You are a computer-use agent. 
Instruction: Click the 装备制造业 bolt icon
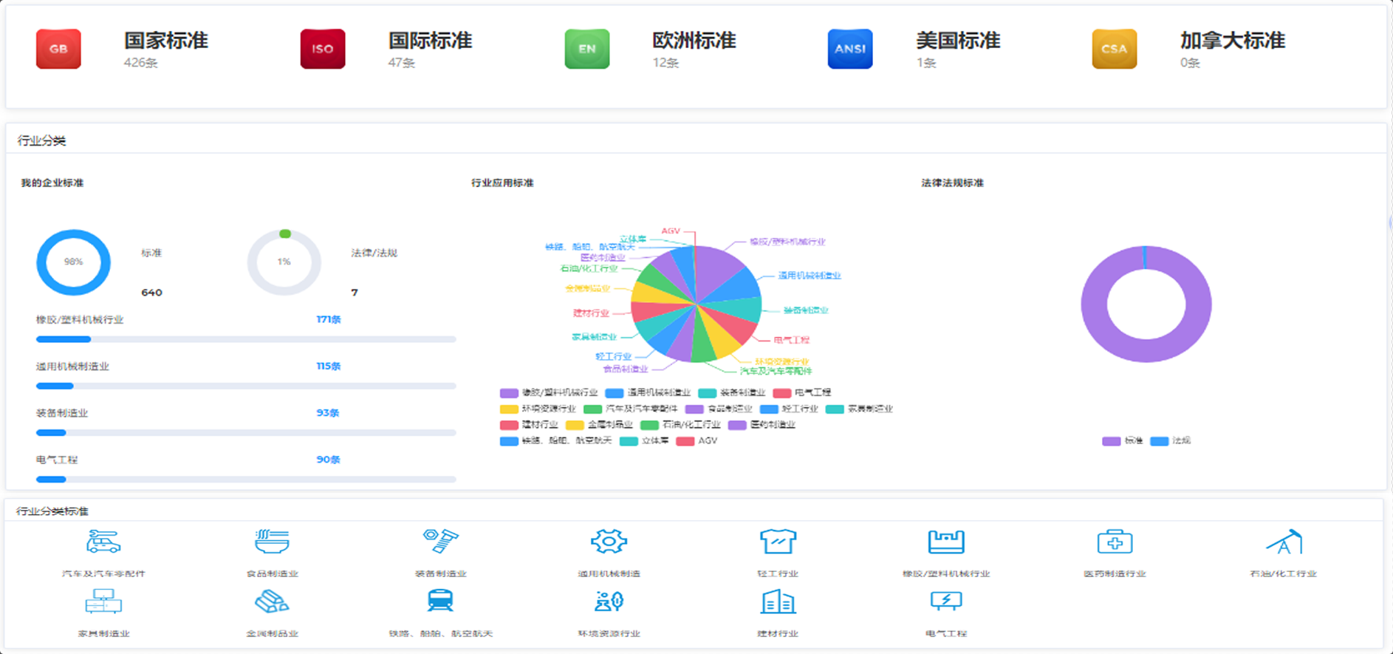click(x=440, y=542)
